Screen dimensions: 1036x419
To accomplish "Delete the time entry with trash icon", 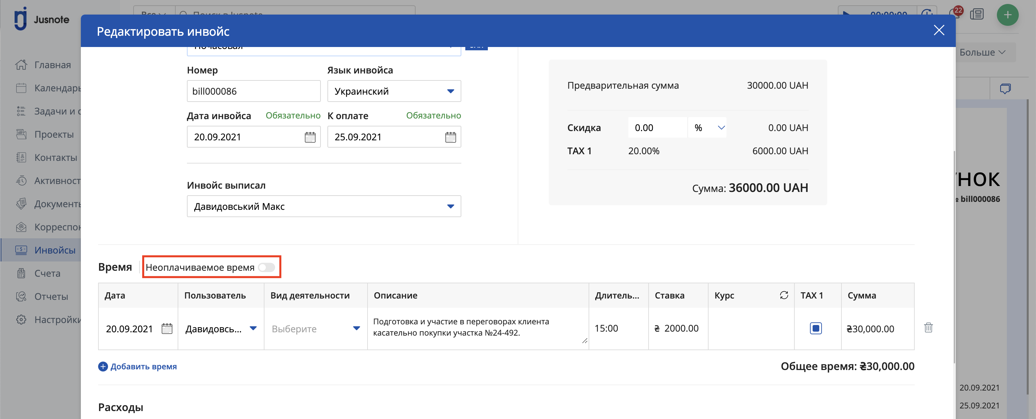I will coord(928,327).
